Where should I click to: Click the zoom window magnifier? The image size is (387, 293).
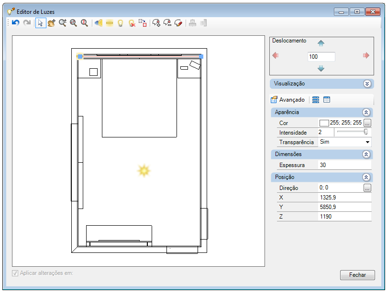click(73, 23)
